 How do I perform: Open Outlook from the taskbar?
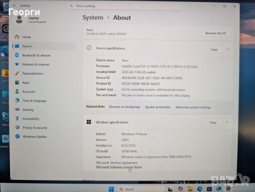(219, 189)
